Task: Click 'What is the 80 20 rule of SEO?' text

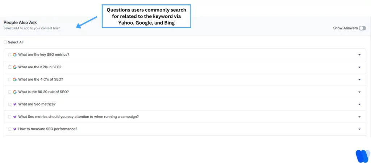Action: click(x=43, y=92)
